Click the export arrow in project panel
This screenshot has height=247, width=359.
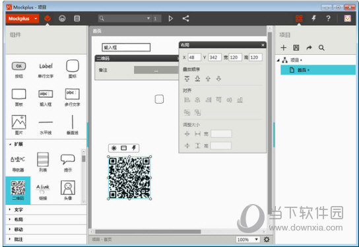[x=309, y=48]
